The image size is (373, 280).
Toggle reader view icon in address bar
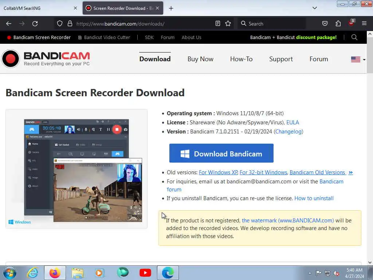218,24
